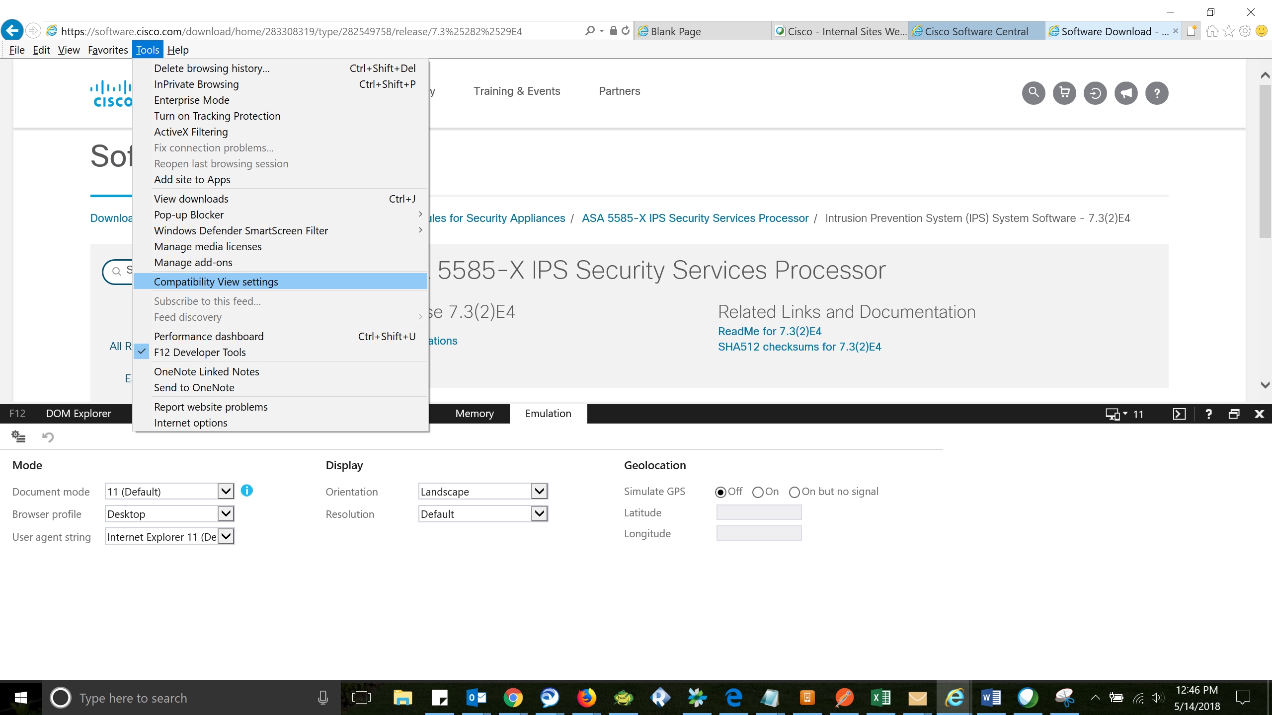Choose Delete browsing history menu item
This screenshot has width=1272, height=715.
[x=281, y=68]
